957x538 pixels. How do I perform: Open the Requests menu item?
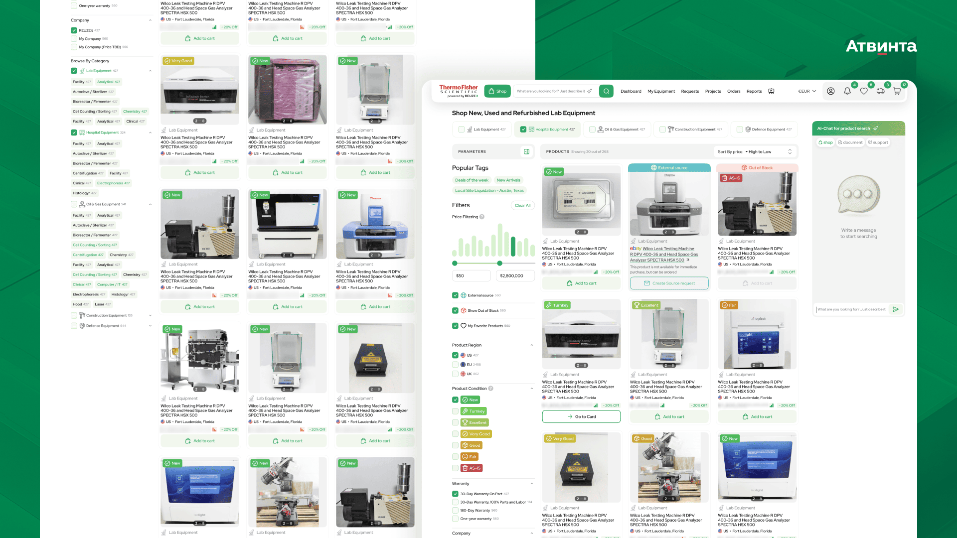click(690, 91)
